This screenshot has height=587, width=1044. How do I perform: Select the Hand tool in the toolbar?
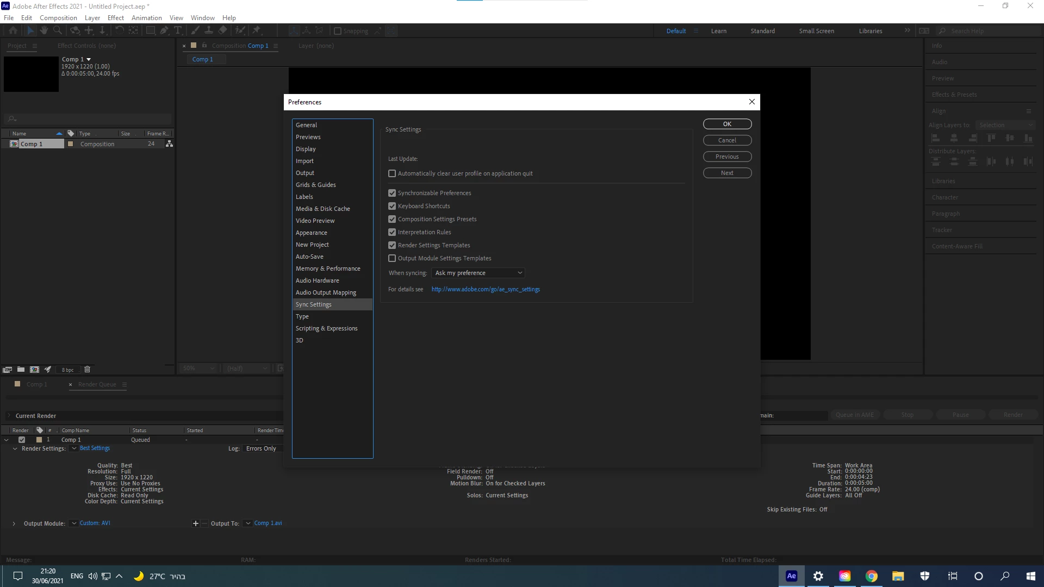[44, 30]
